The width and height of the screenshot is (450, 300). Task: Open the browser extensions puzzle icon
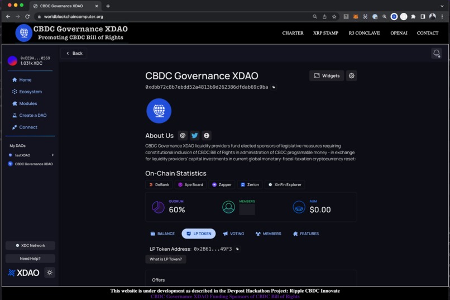coord(413,17)
